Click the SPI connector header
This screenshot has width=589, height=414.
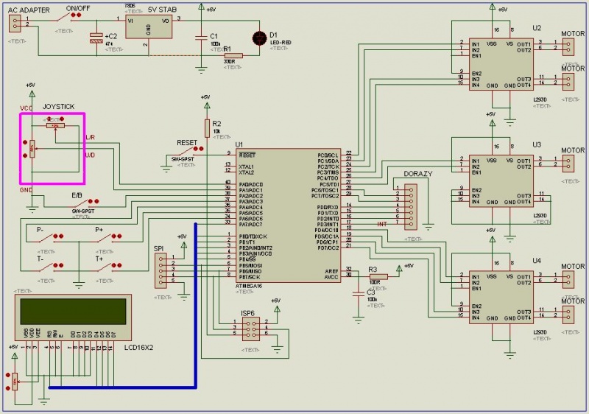pos(161,270)
